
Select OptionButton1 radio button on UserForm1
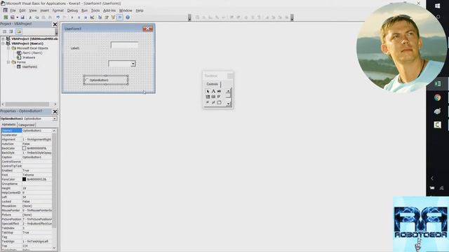(x=86, y=80)
